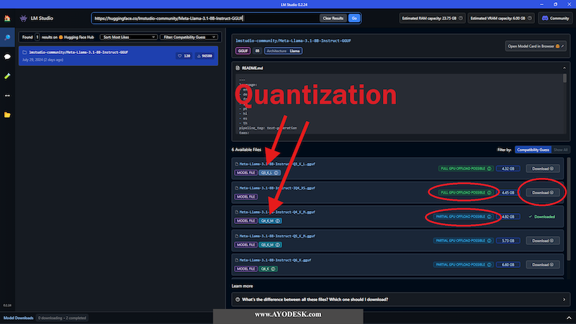576x324 pixels.
Task: Open the AI Chat speech-bubble tab
Action: pos(7,57)
